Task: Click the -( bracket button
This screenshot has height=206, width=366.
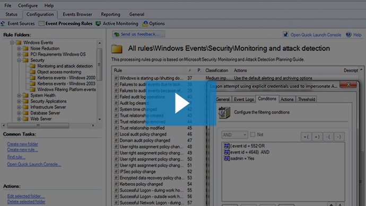Action: (328, 137)
